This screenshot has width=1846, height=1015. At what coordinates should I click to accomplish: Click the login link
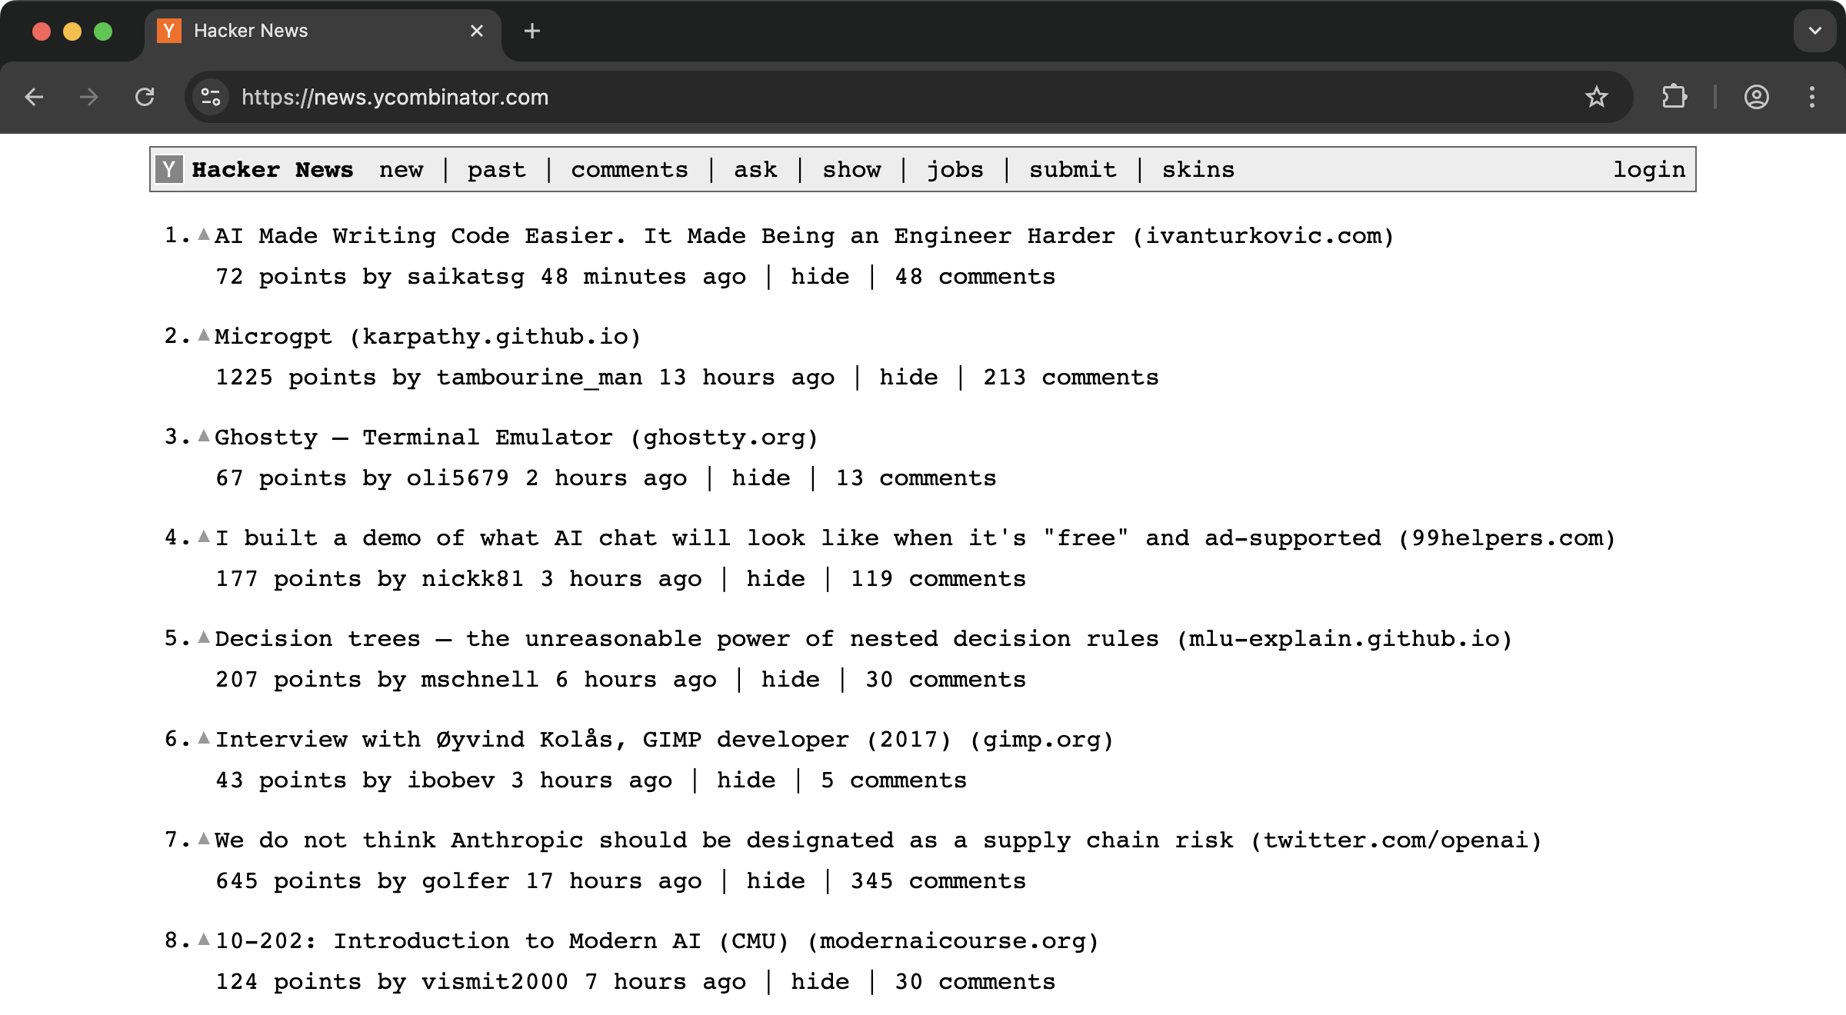1648,170
